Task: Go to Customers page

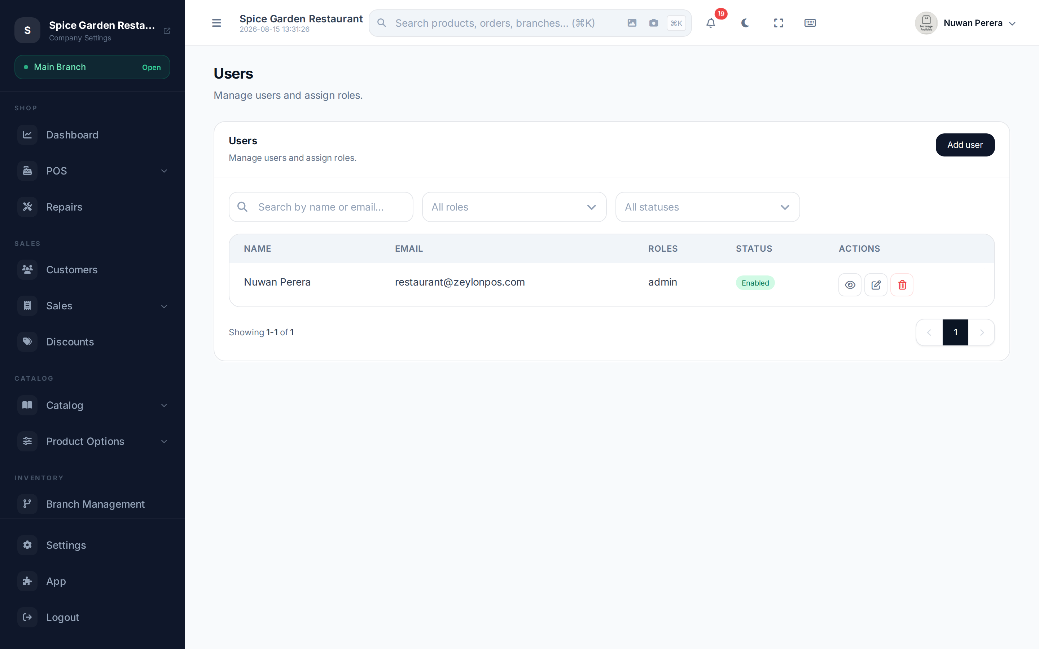Action: pyautogui.click(x=92, y=270)
